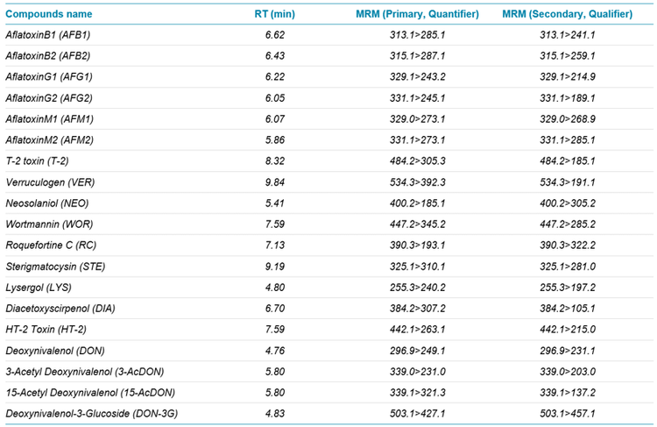Click the RT (min) column header
The height and width of the screenshot is (427, 657).
[269, 14]
